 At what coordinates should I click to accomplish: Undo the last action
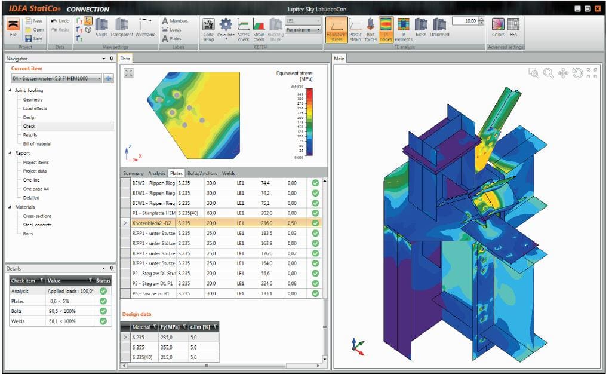[x=60, y=21]
